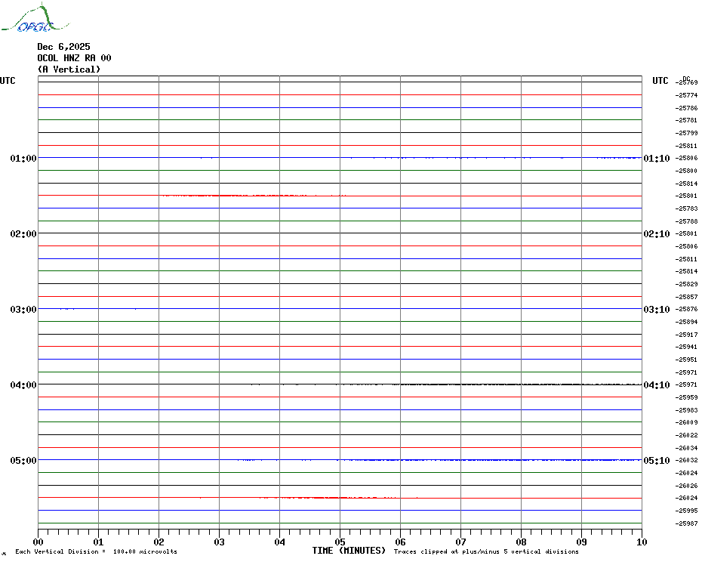Click the UTC label at top-right

660,81
